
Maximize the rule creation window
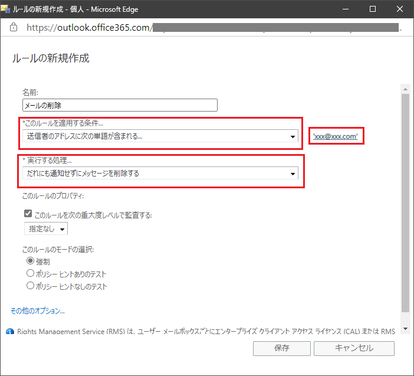click(373, 9)
